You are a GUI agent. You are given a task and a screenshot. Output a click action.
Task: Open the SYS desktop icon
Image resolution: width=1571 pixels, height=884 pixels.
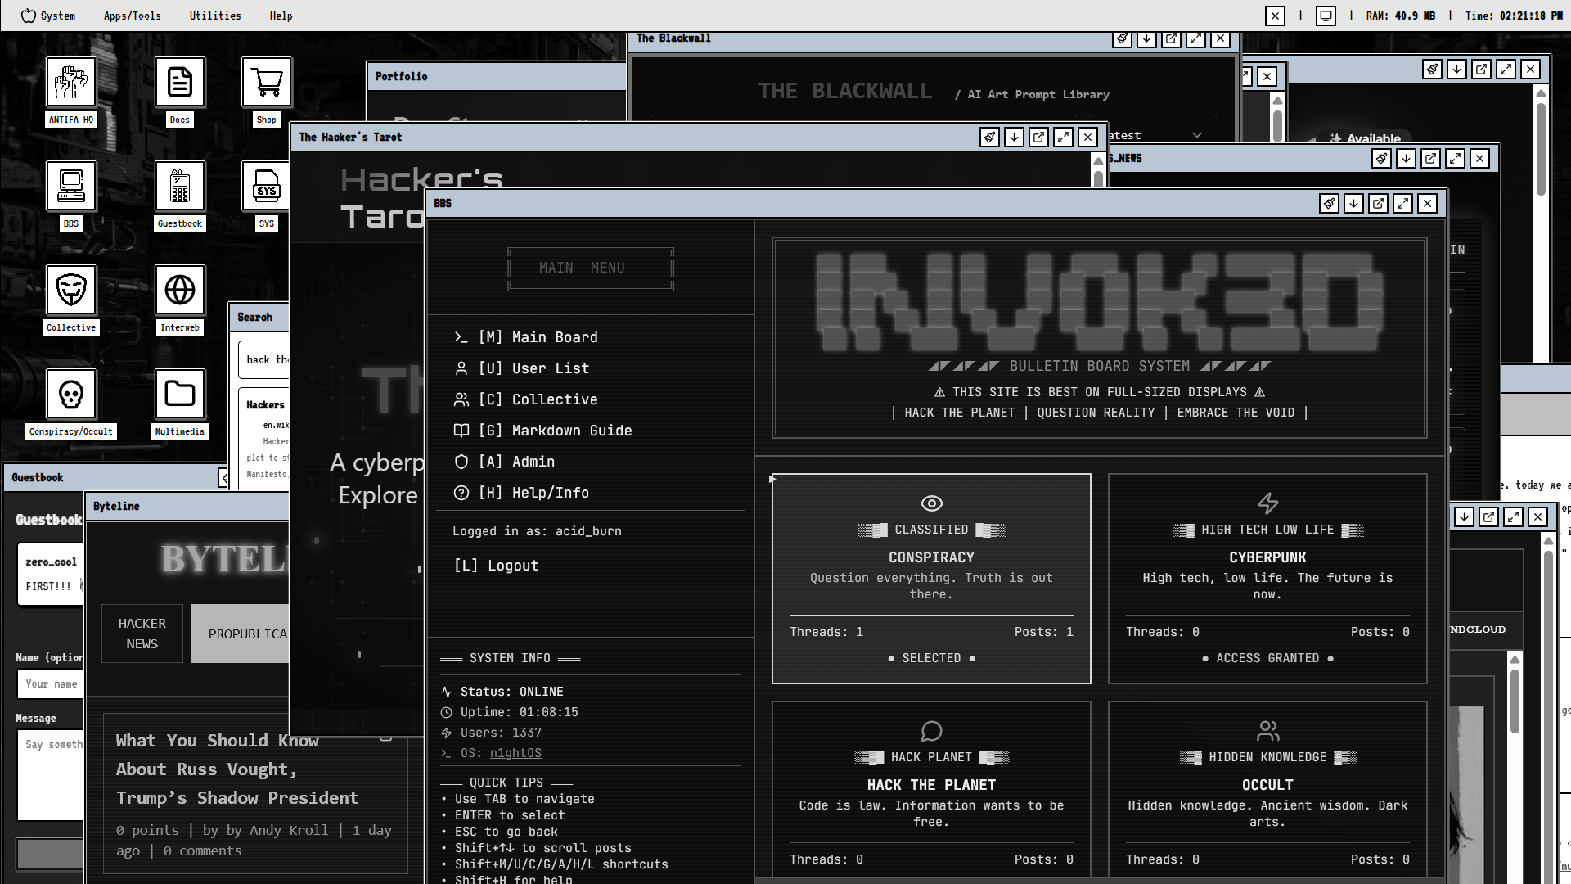tap(266, 185)
